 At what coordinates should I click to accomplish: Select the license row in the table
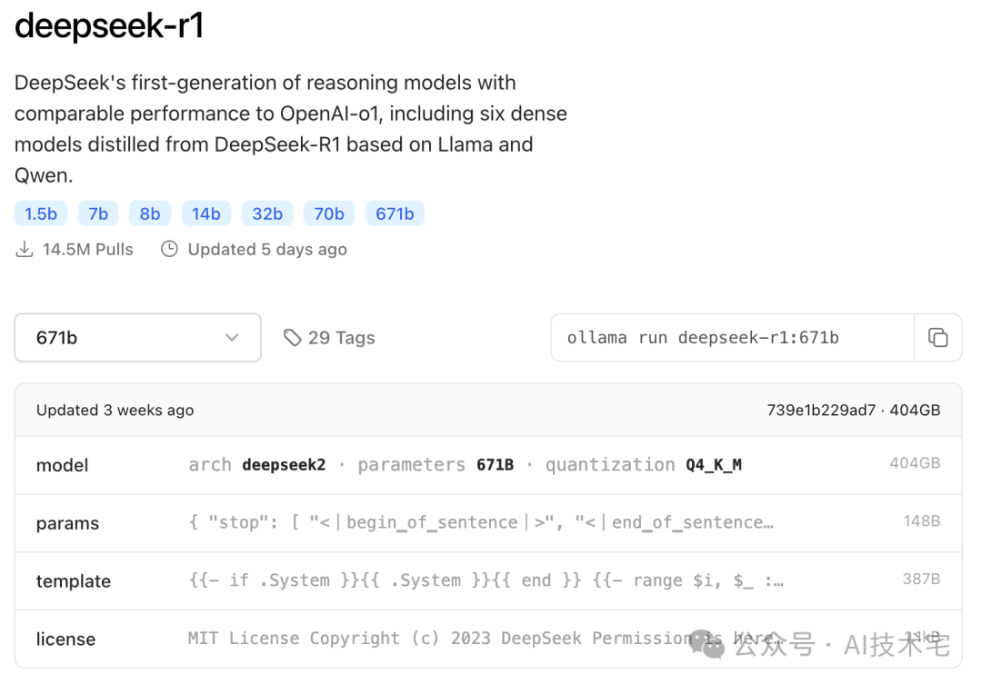tap(491, 639)
